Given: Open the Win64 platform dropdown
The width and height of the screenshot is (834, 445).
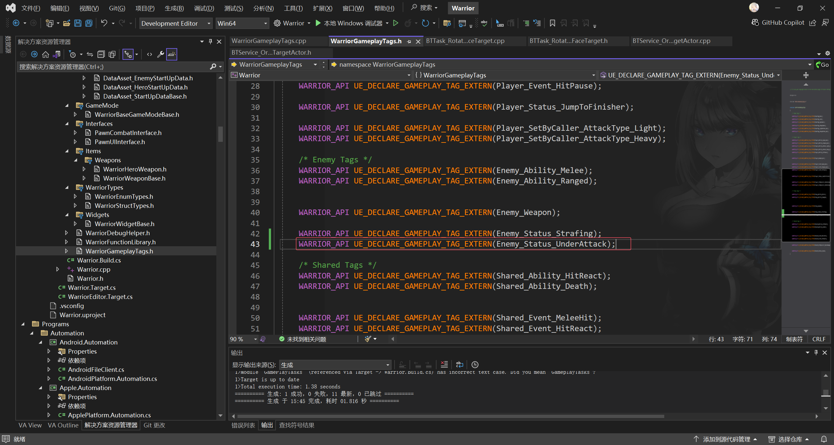Looking at the screenshot, I should tap(242, 23).
